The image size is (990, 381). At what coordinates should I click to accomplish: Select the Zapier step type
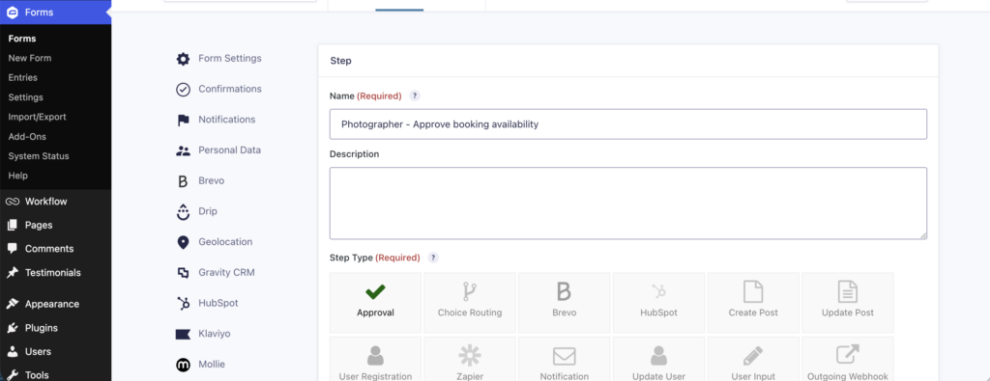pyautogui.click(x=470, y=360)
